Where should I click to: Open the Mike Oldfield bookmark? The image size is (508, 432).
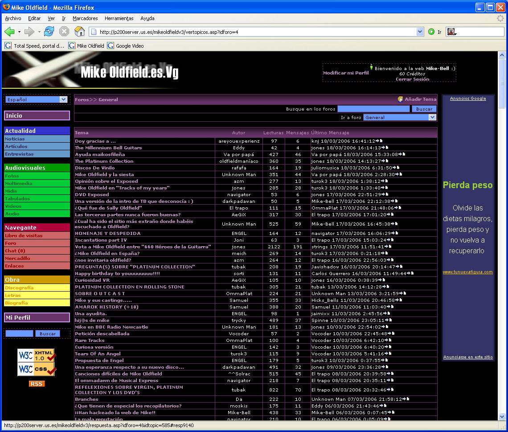pos(86,45)
